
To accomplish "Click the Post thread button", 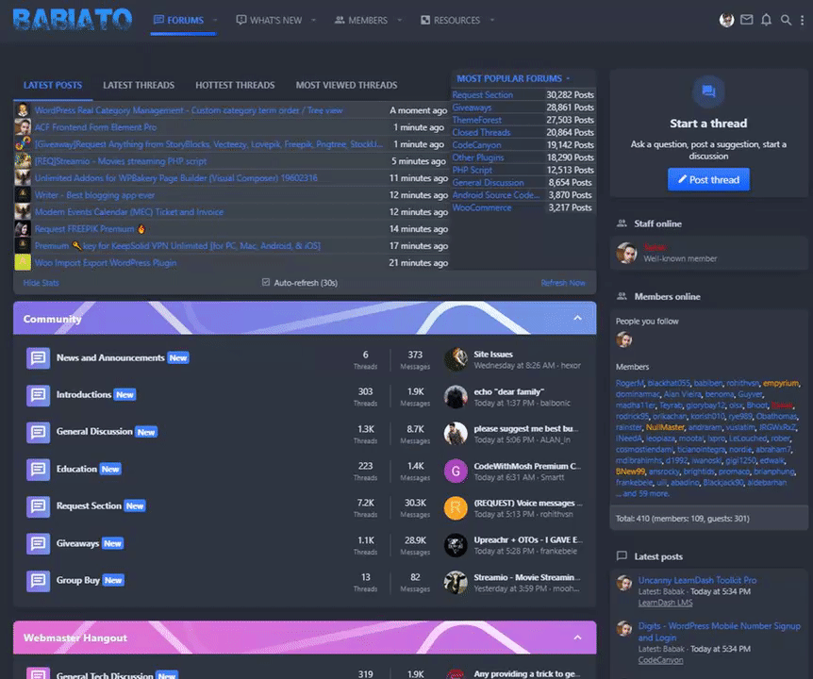I will tap(708, 179).
